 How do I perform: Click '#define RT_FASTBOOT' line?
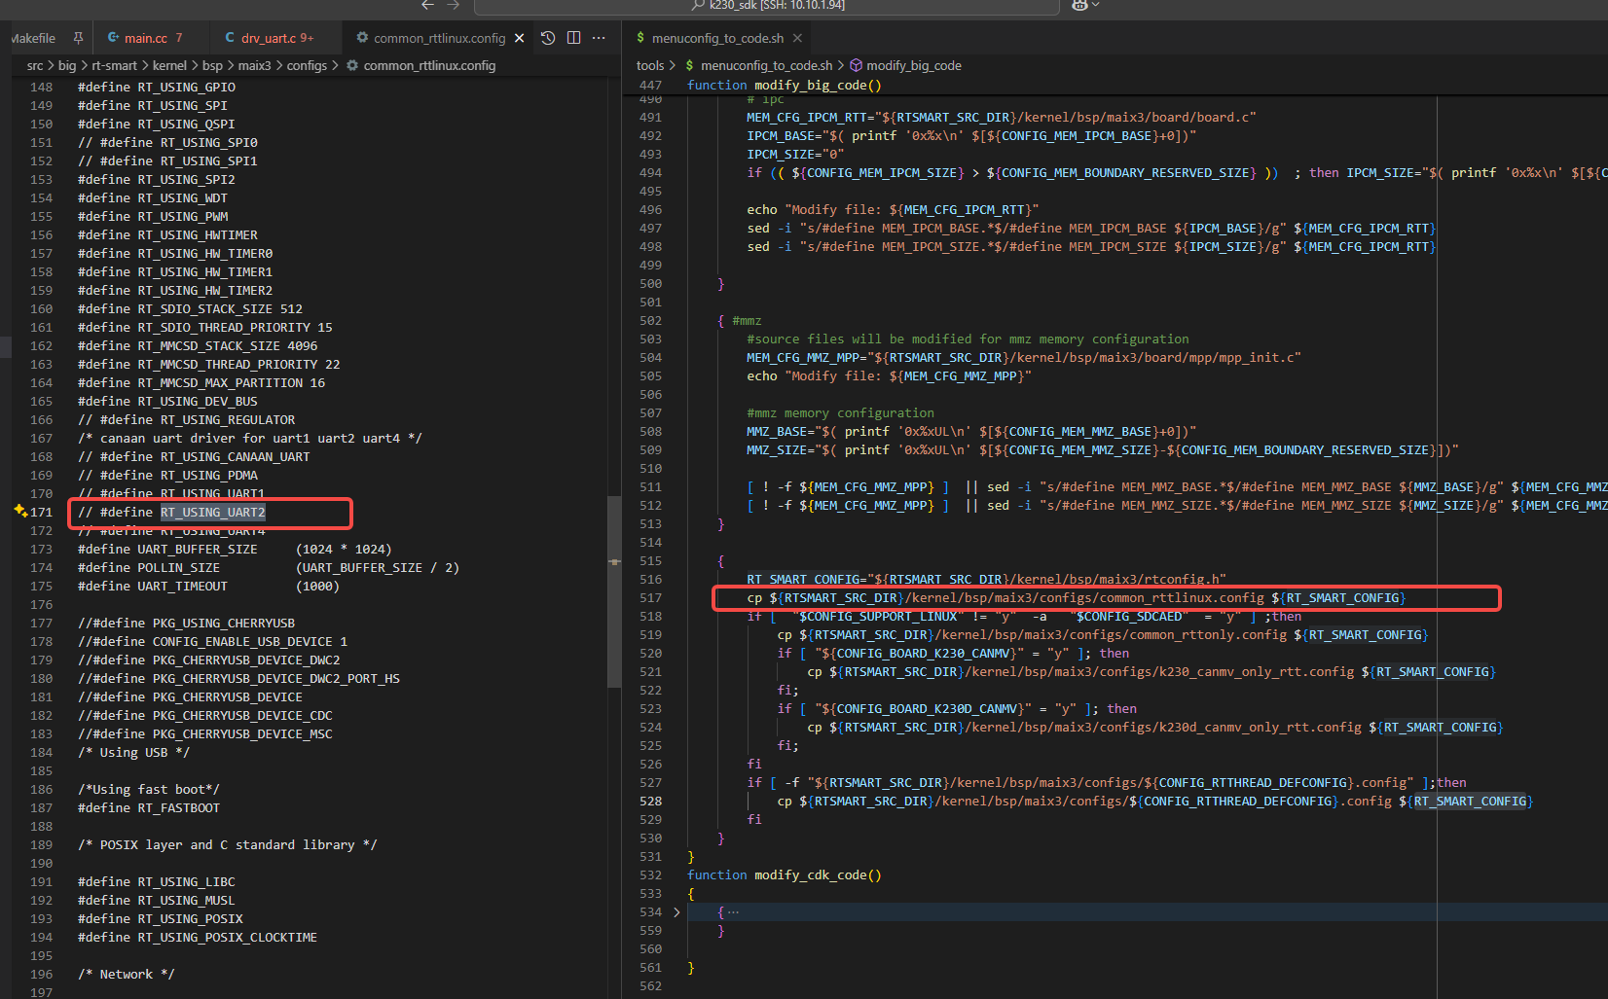[x=149, y=807]
